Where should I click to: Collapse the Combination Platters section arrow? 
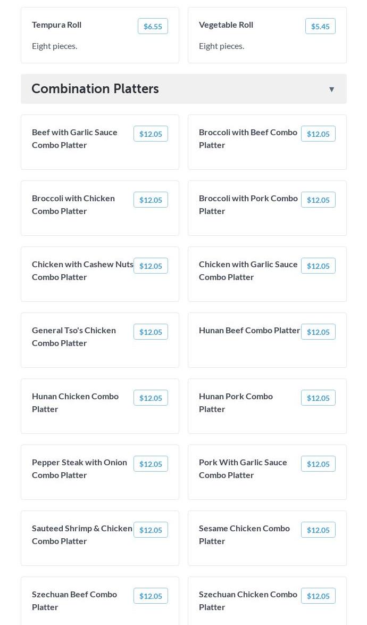click(331, 89)
